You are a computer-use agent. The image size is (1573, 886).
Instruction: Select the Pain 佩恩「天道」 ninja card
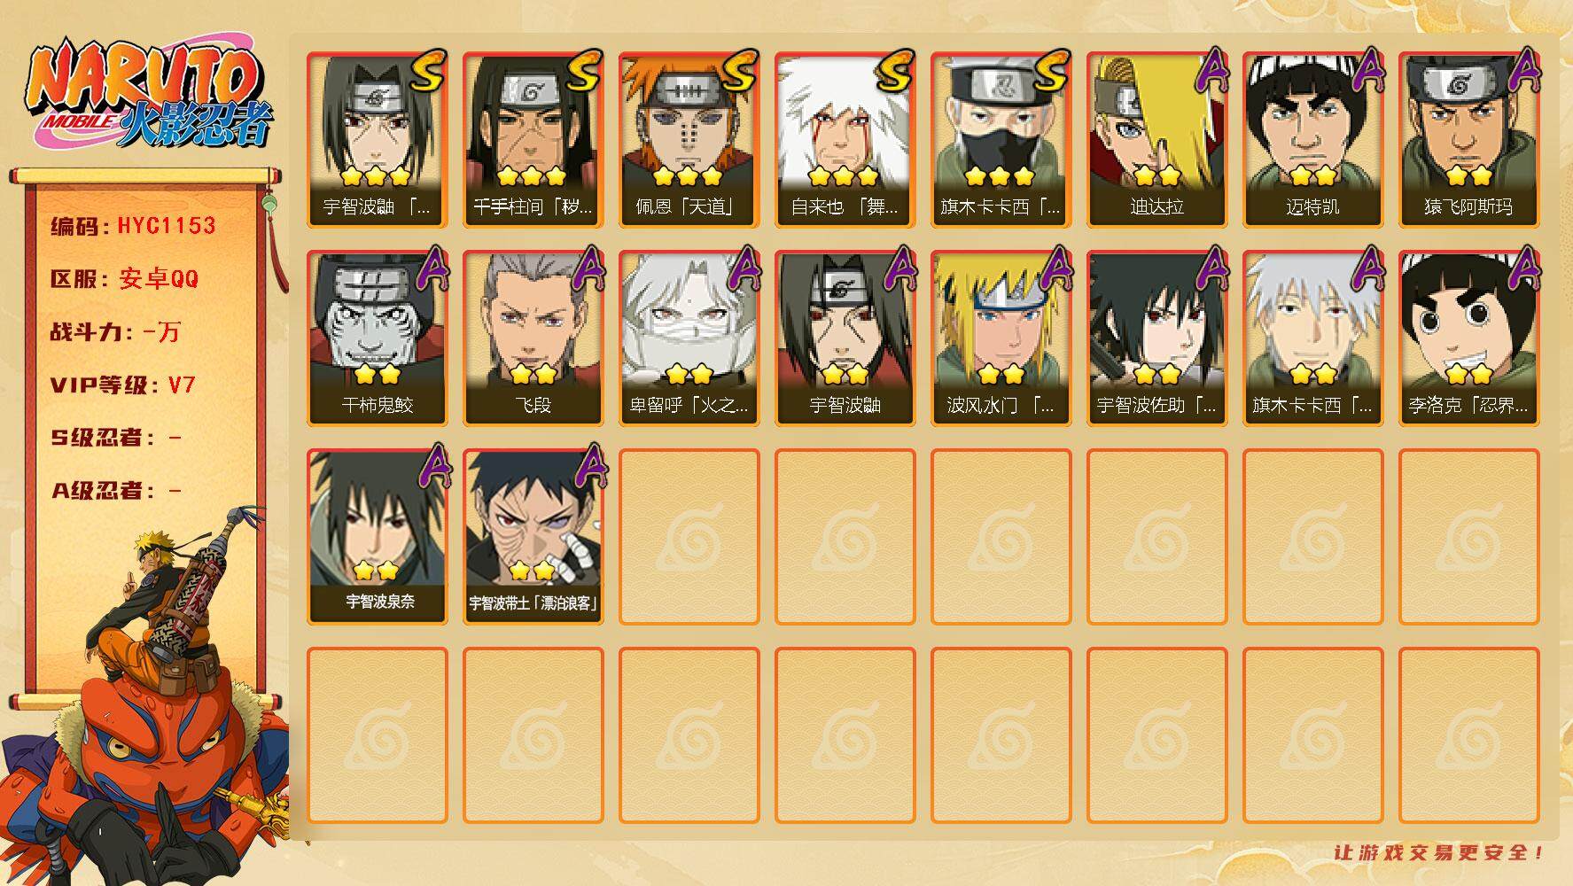pos(689,139)
